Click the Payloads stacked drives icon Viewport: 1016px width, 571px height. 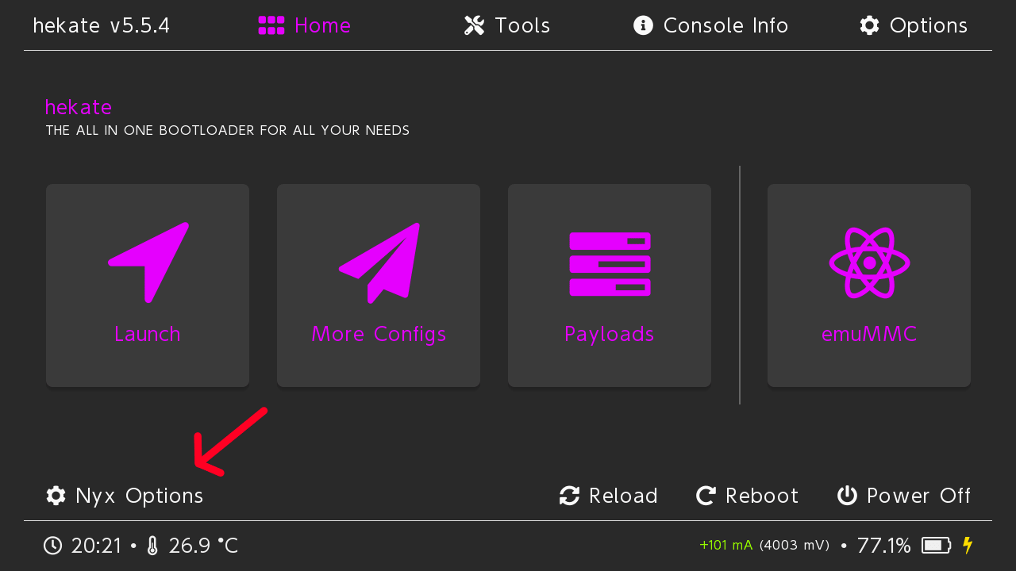tap(610, 263)
